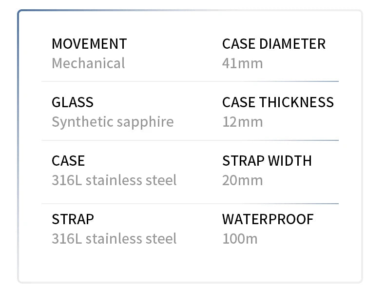This screenshot has width=385, height=307.
Task: Click divider line above STRAP row
Action: [190, 204]
